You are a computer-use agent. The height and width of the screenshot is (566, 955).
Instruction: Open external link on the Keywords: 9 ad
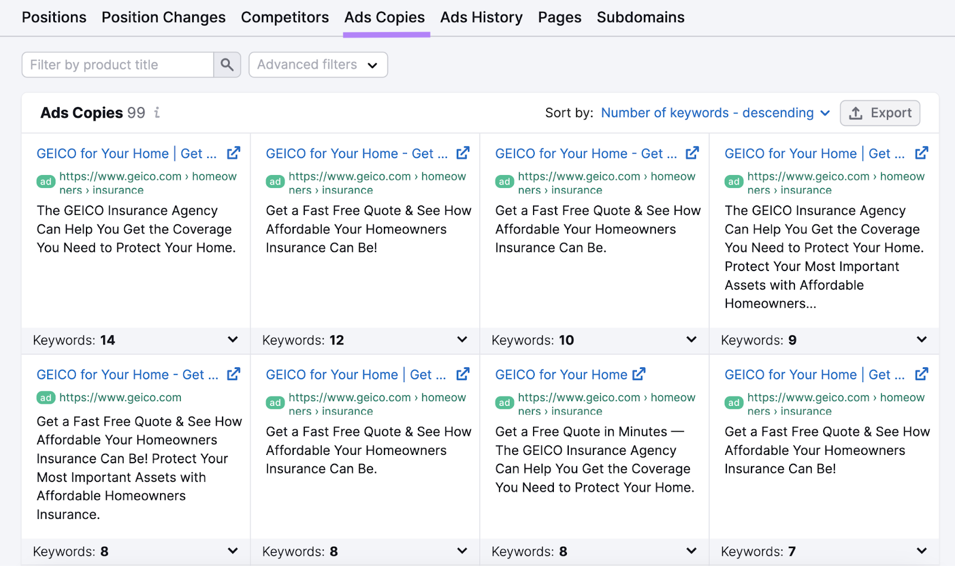pyautogui.click(x=921, y=152)
